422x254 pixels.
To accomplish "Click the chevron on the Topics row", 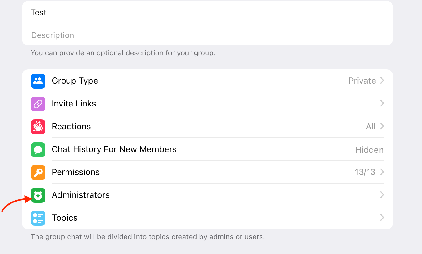I will [382, 218].
